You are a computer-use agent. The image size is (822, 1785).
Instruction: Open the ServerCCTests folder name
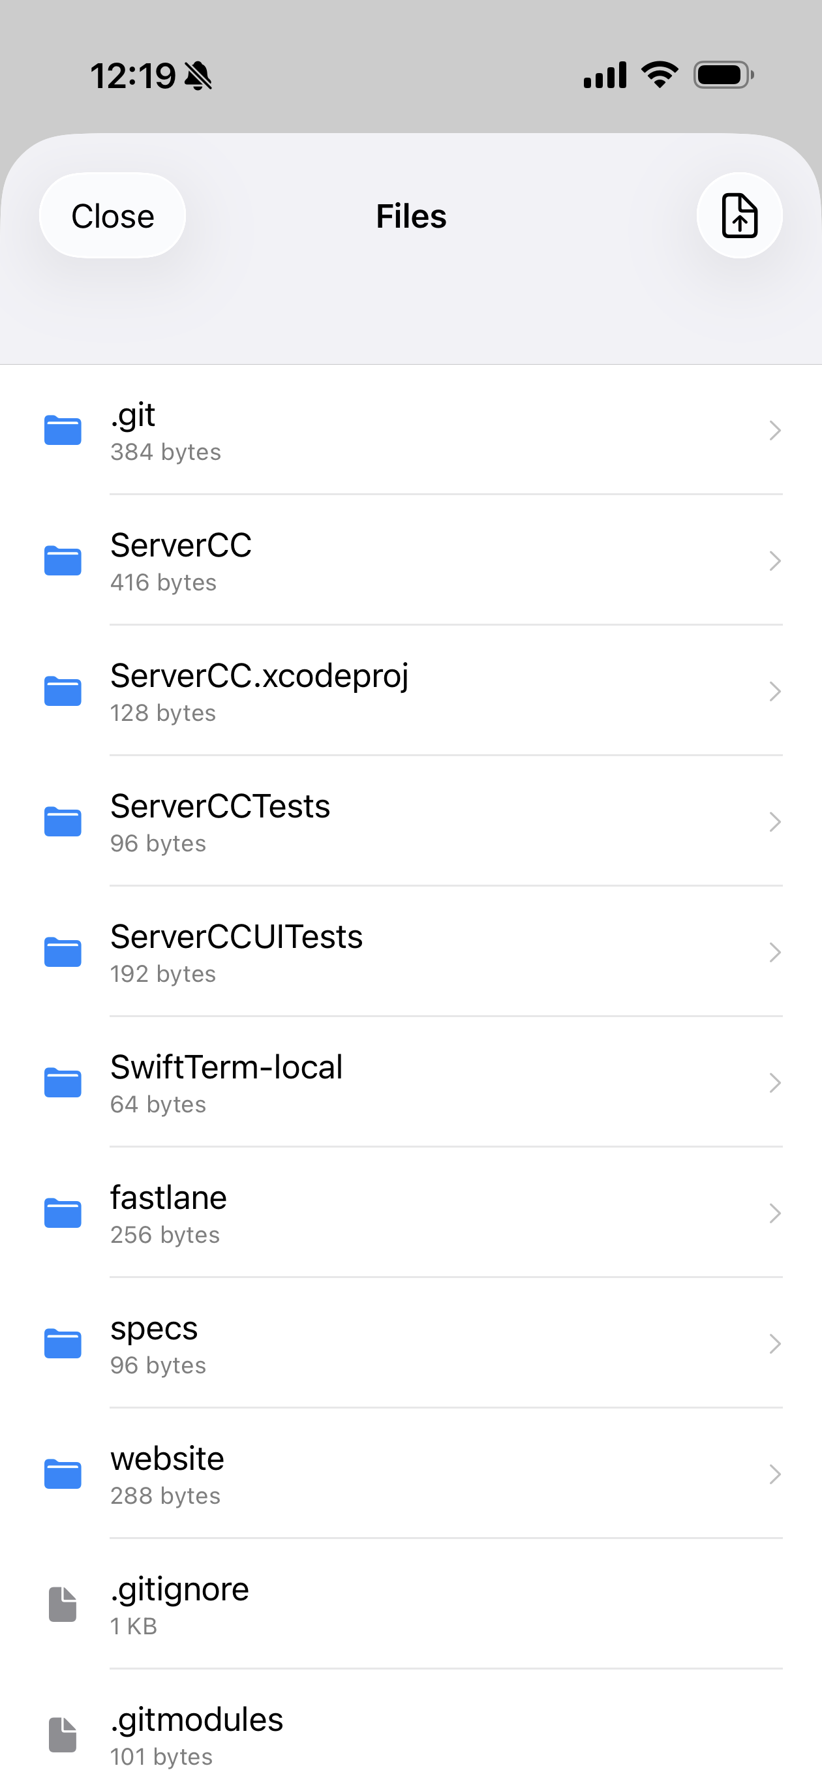point(220,806)
